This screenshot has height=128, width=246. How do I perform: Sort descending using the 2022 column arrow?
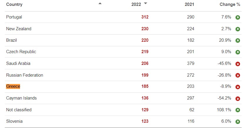click(x=145, y=3)
